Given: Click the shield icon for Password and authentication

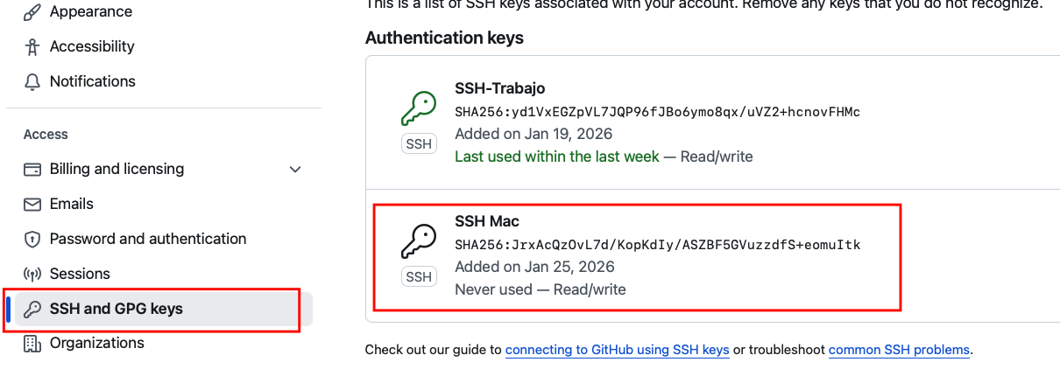Looking at the screenshot, I should 32,239.
